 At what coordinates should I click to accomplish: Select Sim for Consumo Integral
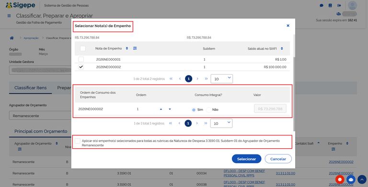coord(194,110)
